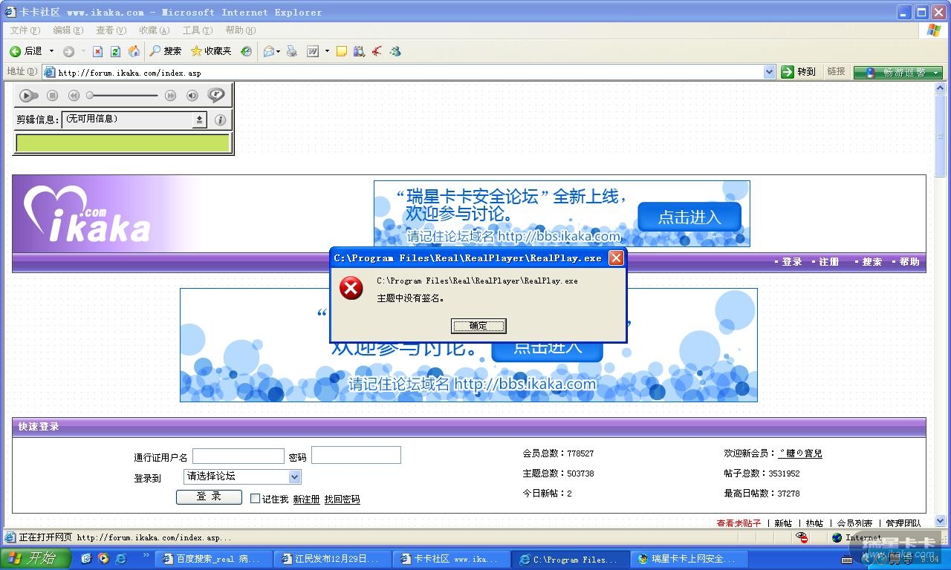The height and width of the screenshot is (570, 951).
Task: Switch to the 瑞星卡卡上网安全 taskbar window
Action: [687, 559]
